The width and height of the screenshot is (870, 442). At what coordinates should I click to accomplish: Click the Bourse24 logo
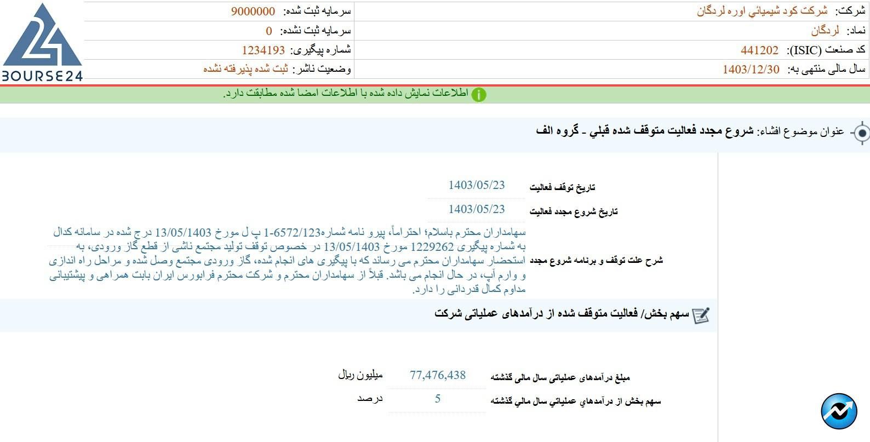[x=42, y=43]
